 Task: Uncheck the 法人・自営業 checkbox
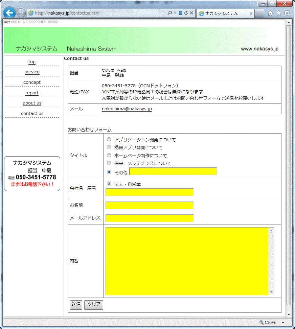pos(109,184)
